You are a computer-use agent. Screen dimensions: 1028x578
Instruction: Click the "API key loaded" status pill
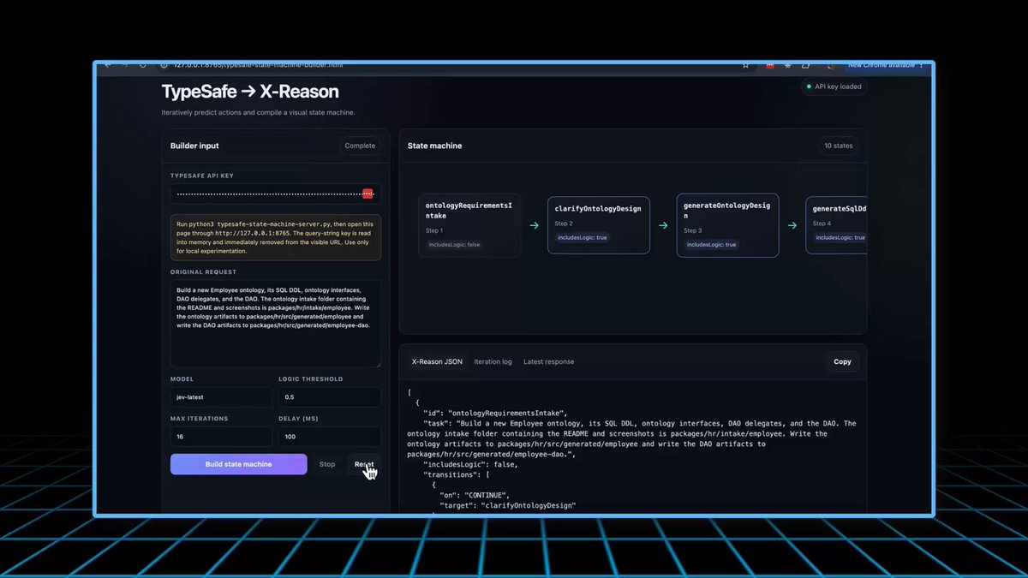(834, 86)
